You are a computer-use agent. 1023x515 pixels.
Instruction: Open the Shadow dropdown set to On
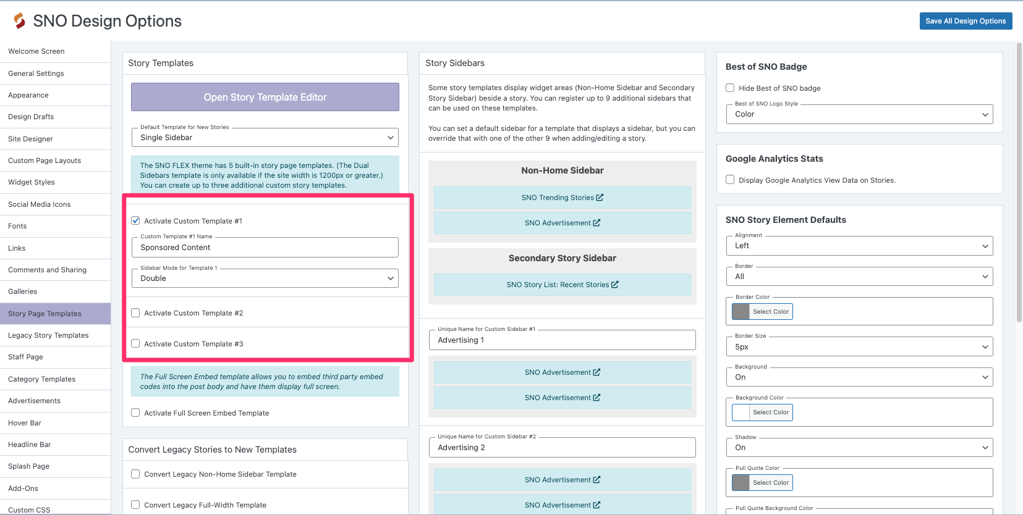[860, 448]
